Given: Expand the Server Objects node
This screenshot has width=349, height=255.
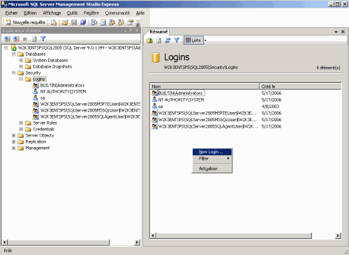Looking at the screenshot, I should pos(13,135).
